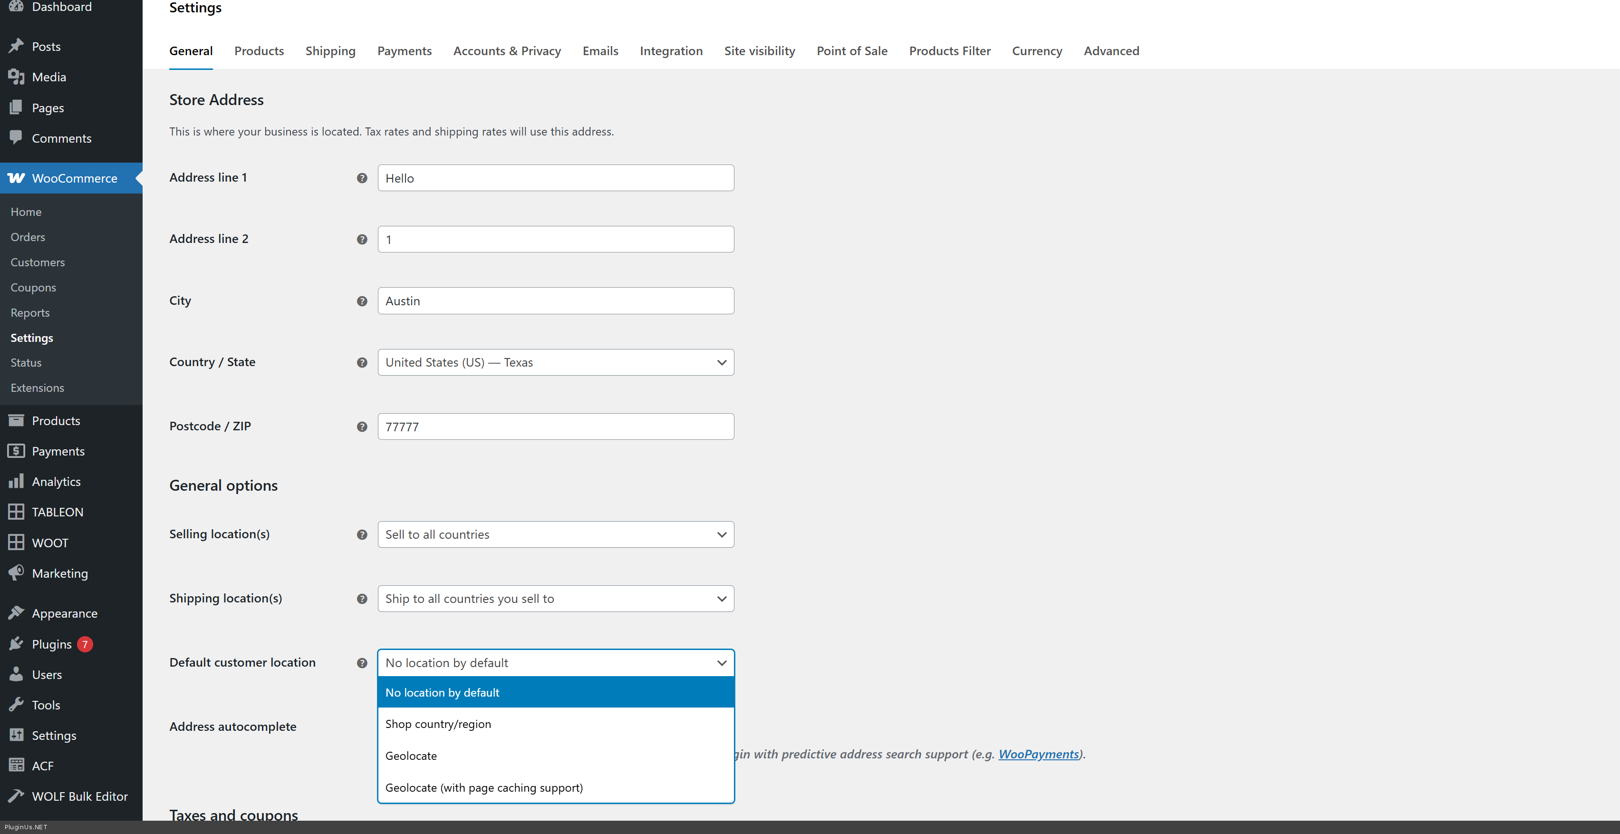Open WOLF Bulk Editor sidebar item
Screen dimensions: 1620x834
pos(79,796)
